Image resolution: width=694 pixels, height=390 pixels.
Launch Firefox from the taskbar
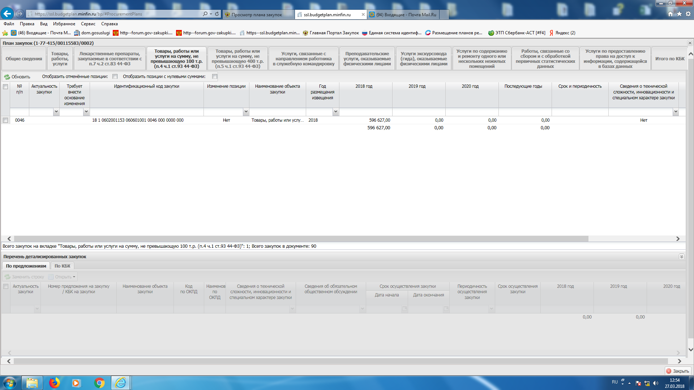pos(54,383)
